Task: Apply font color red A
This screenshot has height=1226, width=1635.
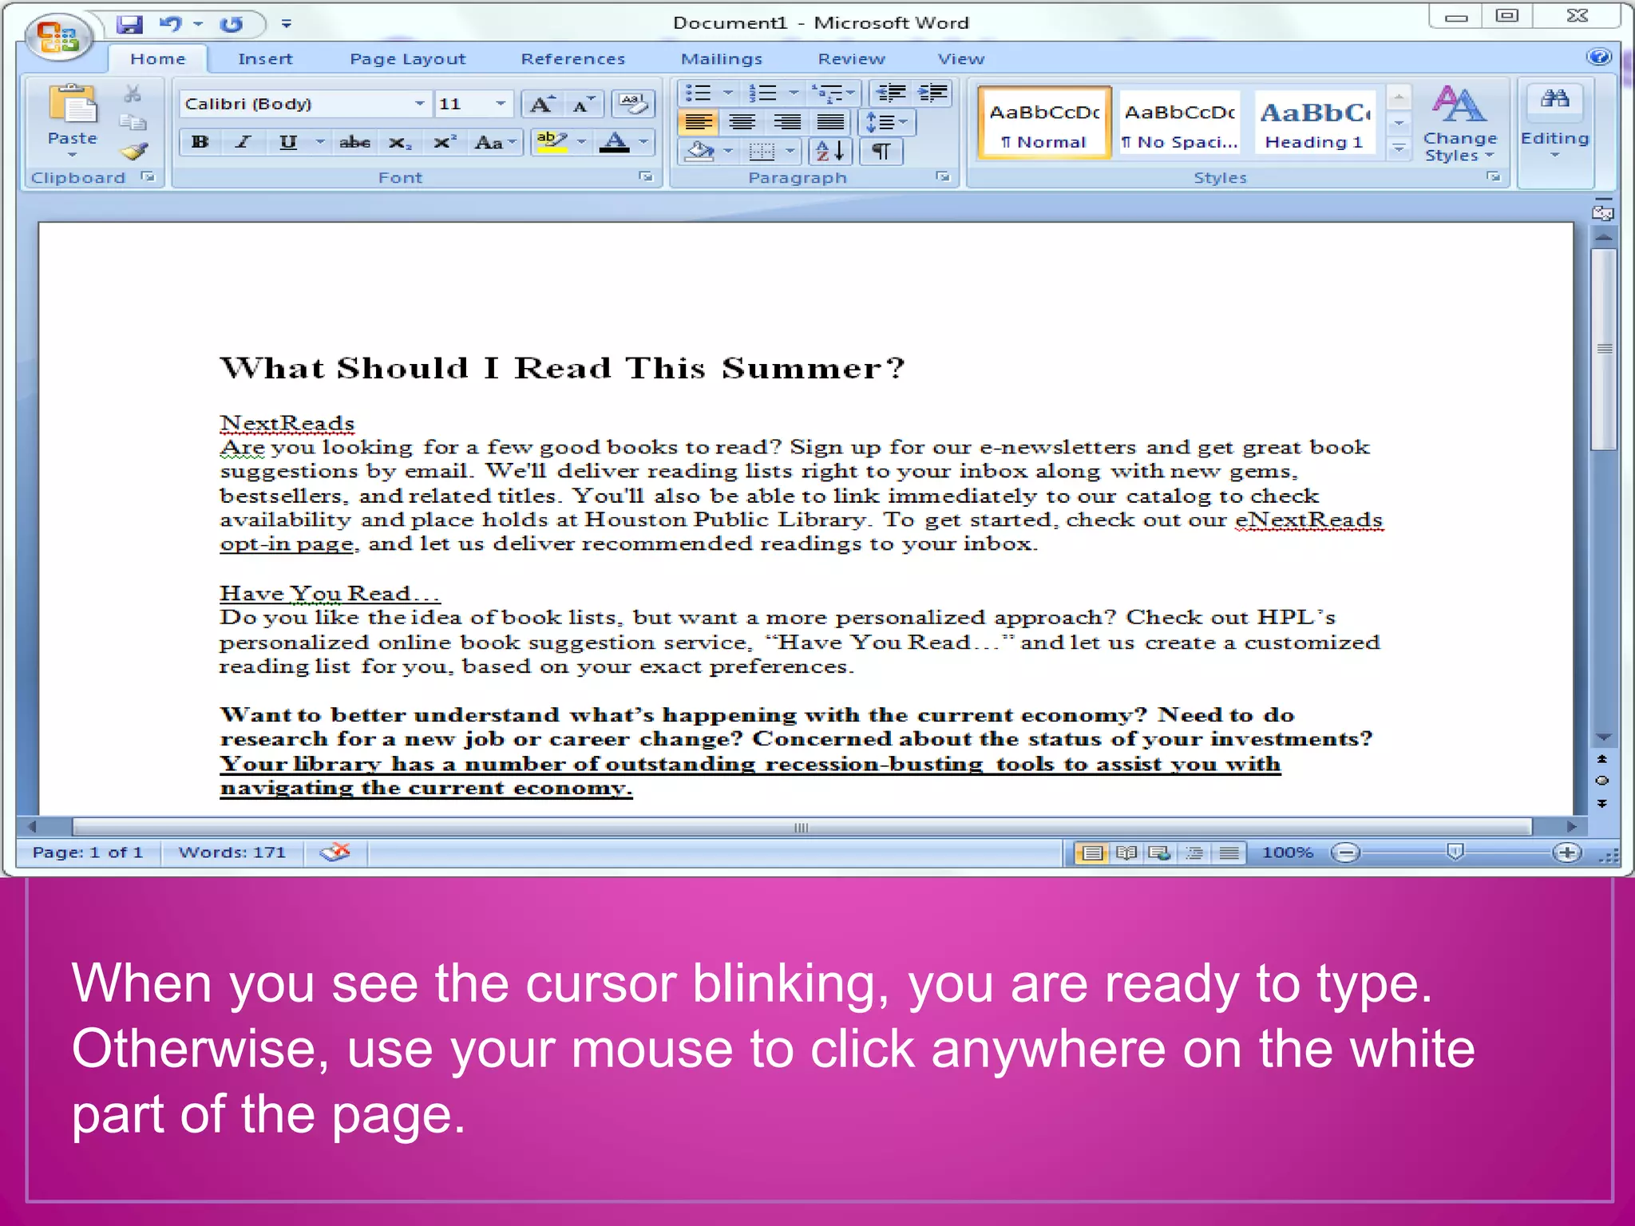Action: 614,143
